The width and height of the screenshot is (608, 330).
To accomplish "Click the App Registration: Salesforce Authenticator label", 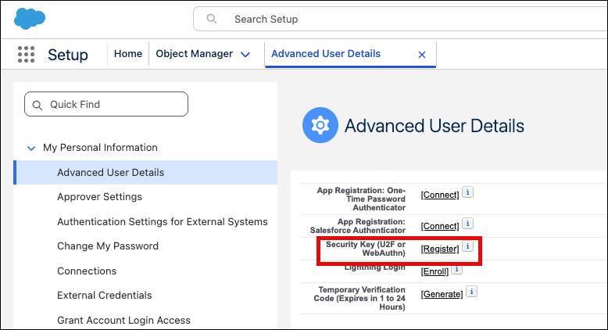I will [357, 226].
